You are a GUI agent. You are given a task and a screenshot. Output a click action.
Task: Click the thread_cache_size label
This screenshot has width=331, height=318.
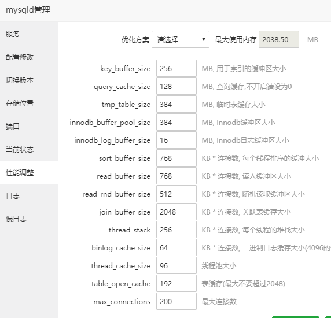click(121, 266)
